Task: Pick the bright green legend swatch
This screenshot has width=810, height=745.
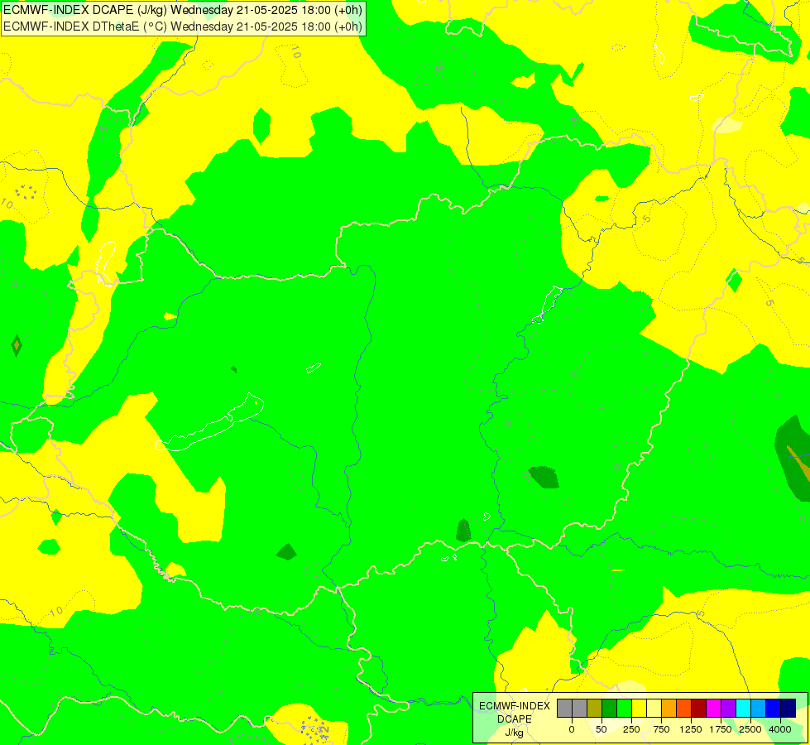Action: [x=625, y=708]
